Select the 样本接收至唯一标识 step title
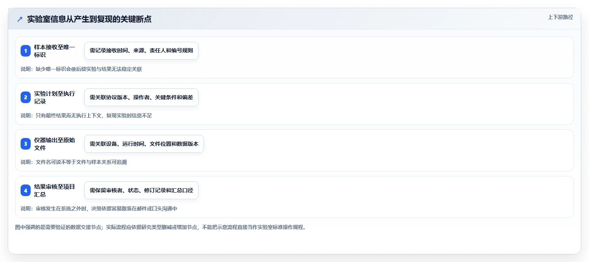The height and width of the screenshot is (262, 589). pos(54,51)
